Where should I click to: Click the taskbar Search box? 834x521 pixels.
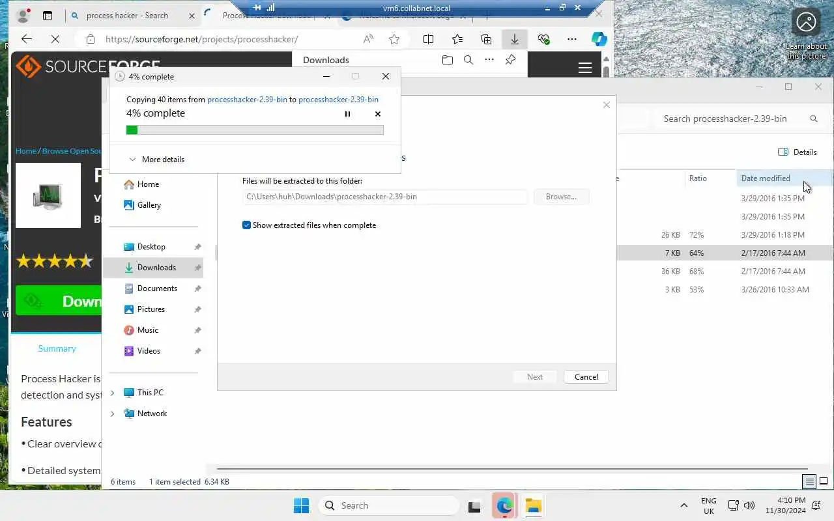click(x=389, y=505)
